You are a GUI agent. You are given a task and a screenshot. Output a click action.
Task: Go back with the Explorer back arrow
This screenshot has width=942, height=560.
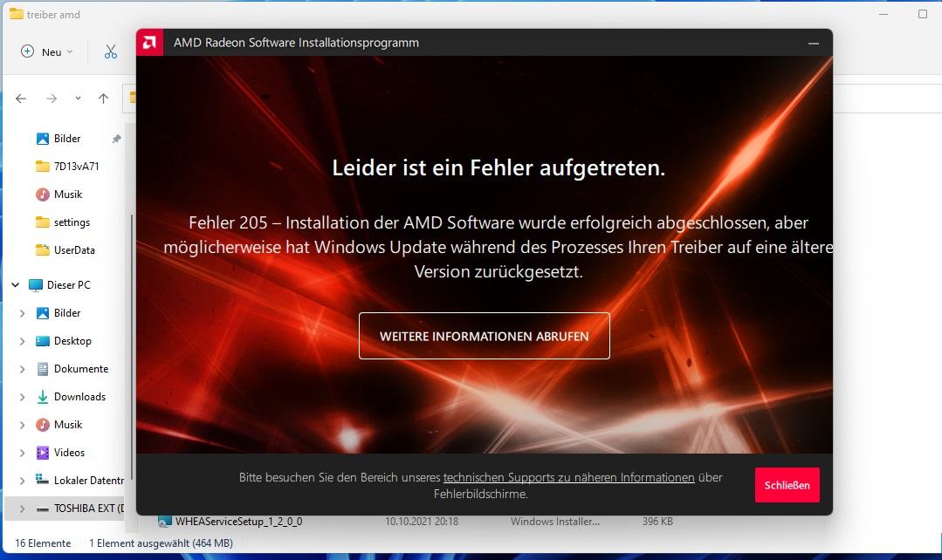[21, 99]
